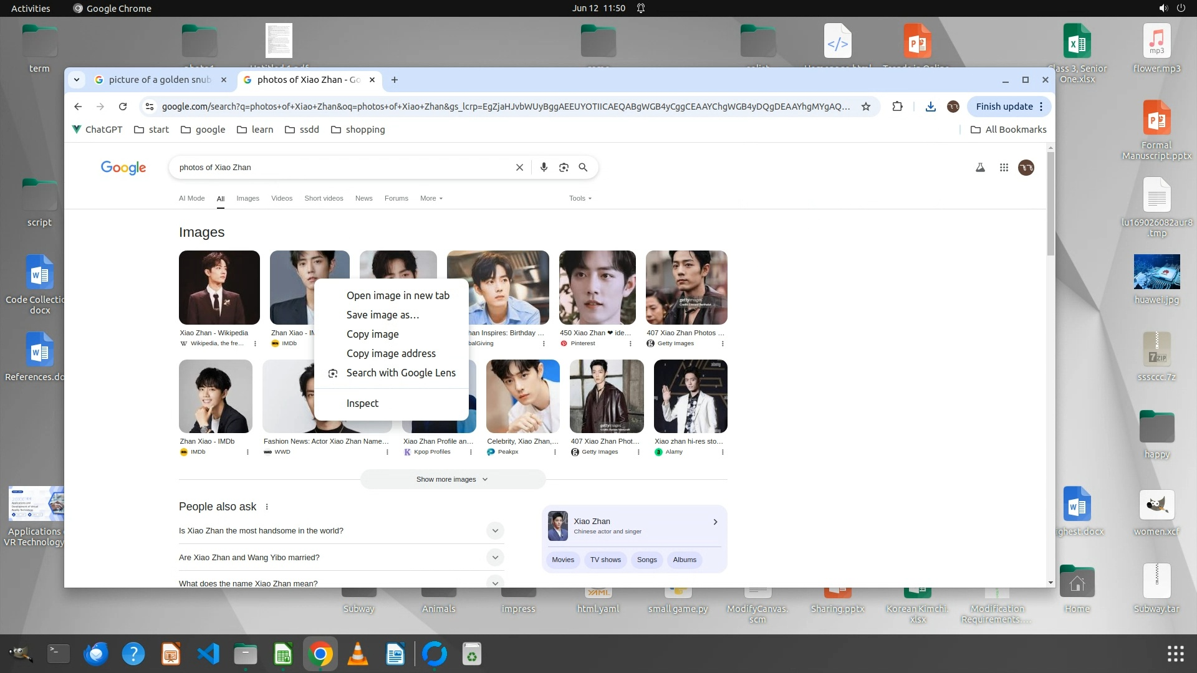Reload the current page
The image size is (1197, 673).
(123, 107)
